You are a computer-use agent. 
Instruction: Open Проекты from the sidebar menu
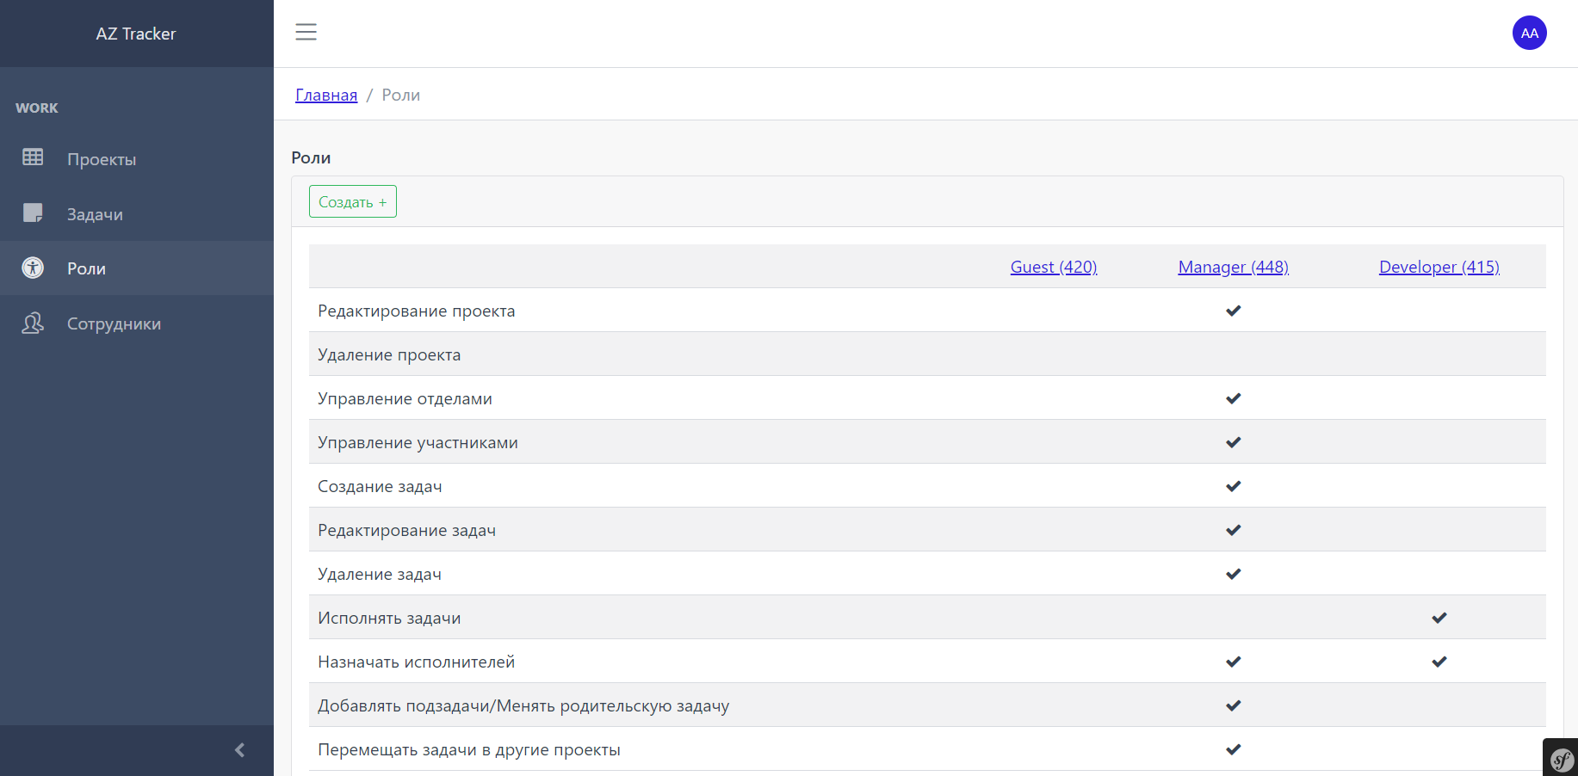pos(101,158)
